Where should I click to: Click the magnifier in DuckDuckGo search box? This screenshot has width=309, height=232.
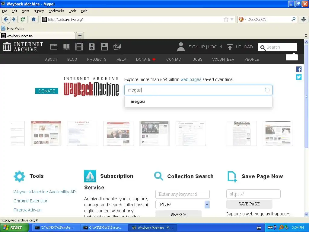(x=293, y=19)
